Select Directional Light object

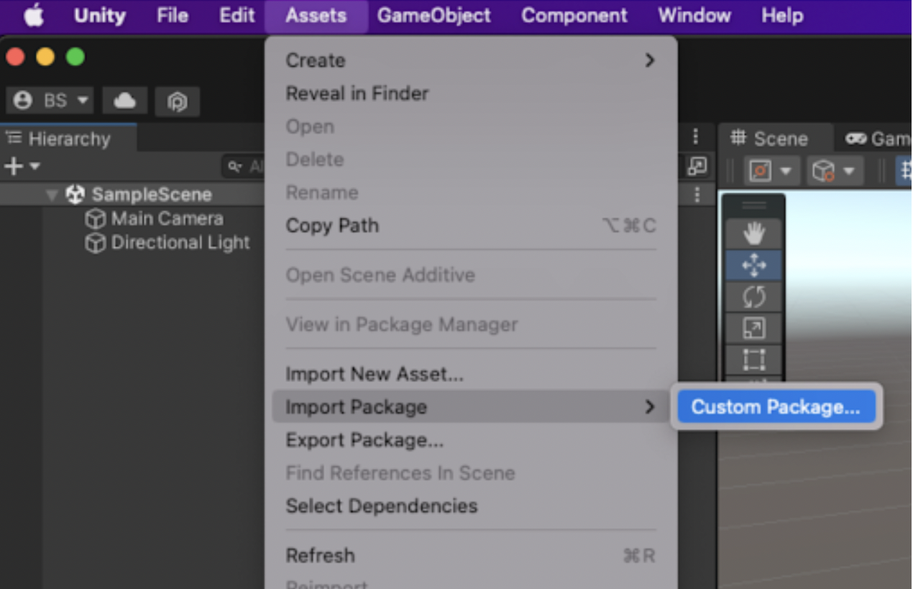point(180,243)
